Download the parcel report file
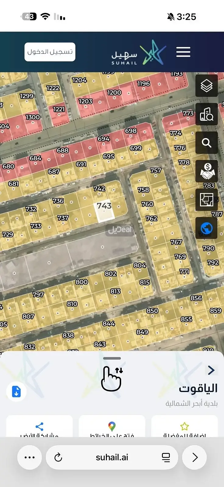224x487 pixels. coord(16,391)
